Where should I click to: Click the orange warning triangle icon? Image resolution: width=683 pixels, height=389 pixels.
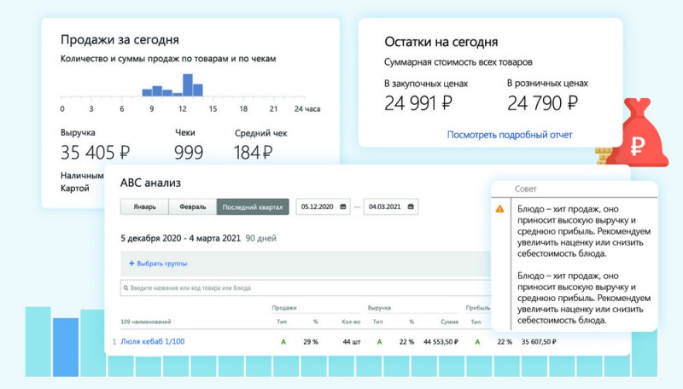tap(499, 209)
